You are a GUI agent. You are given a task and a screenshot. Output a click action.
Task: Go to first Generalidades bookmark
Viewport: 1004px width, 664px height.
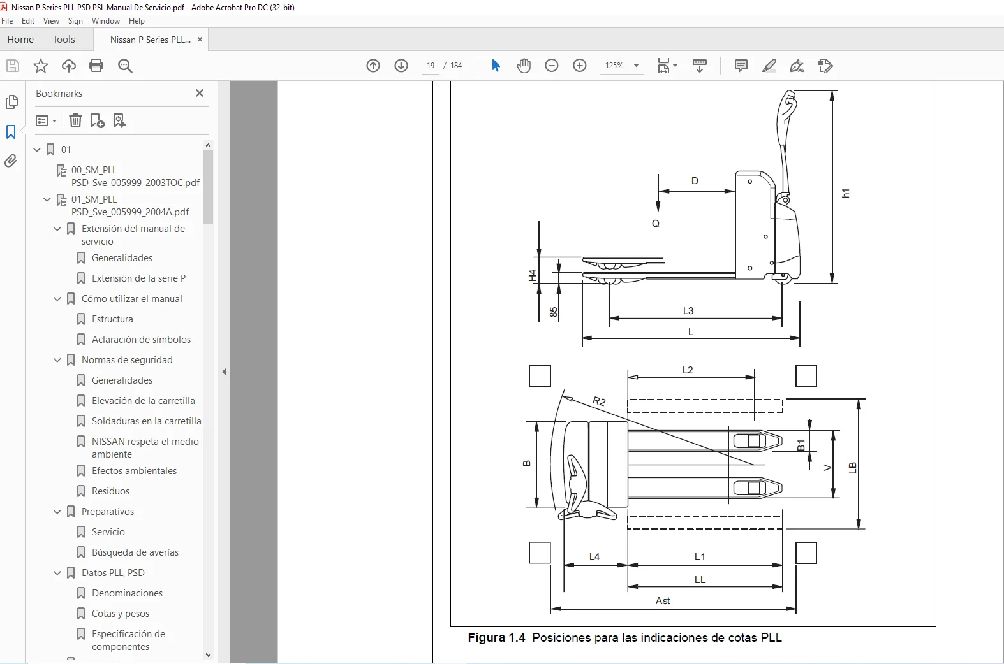pos(122,258)
